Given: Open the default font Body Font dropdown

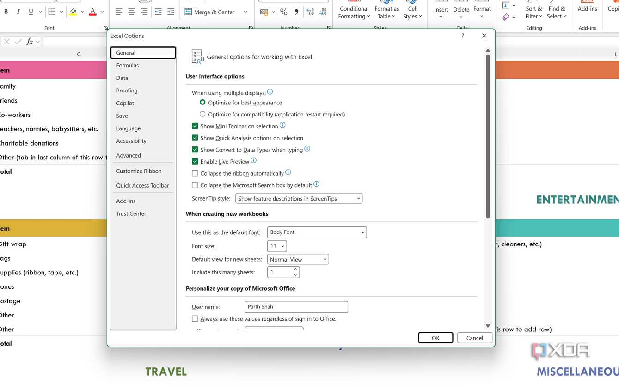Looking at the screenshot, I should [317, 232].
